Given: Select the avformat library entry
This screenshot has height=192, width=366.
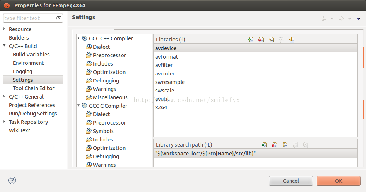Looking at the screenshot, I should 255,57.
